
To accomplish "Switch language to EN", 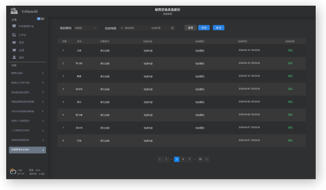I will [42, 19].
